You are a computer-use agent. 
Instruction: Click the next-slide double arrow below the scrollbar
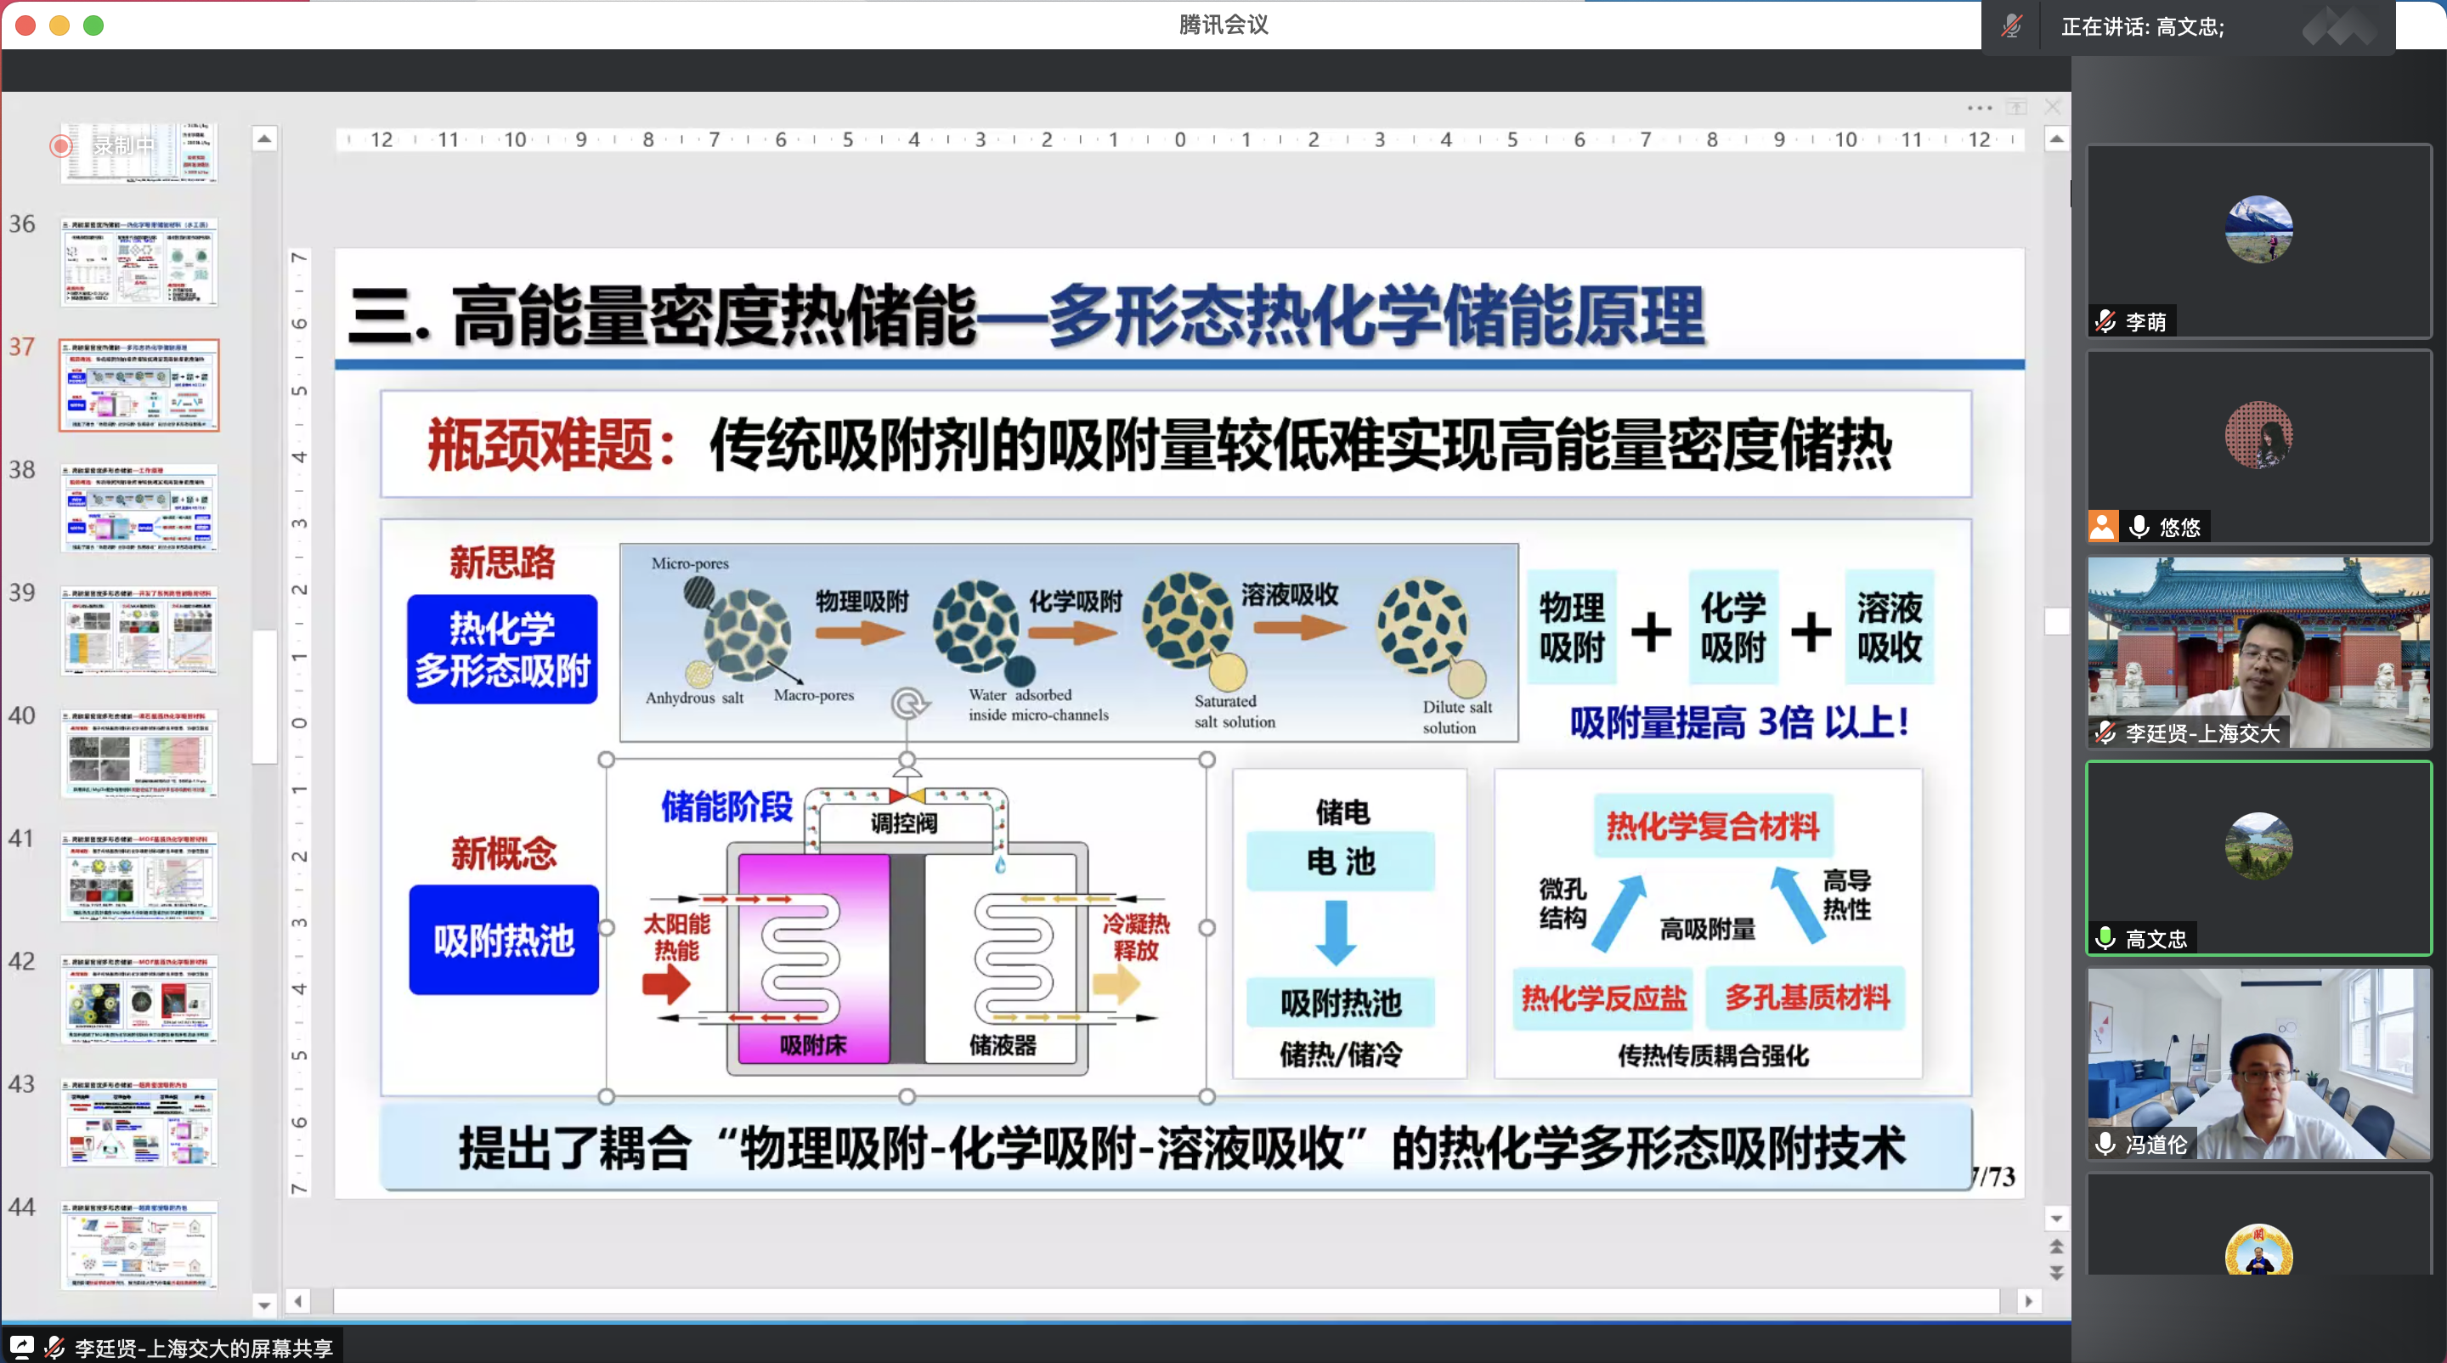coord(2055,1273)
